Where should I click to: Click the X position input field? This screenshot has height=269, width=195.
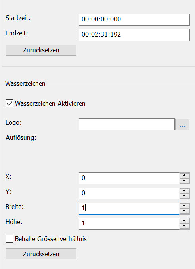129,178
